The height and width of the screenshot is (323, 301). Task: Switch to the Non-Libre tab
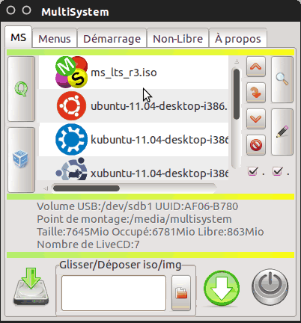click(x=177, y=38)
